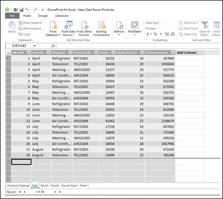Open Total Amount column filter dropdown
This screenshot has height=199, width=223.
click(x=173, y=52)
